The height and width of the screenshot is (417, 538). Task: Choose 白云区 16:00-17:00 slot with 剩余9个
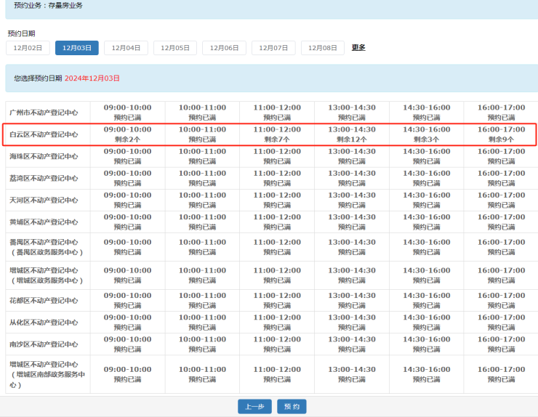[501, 134]
